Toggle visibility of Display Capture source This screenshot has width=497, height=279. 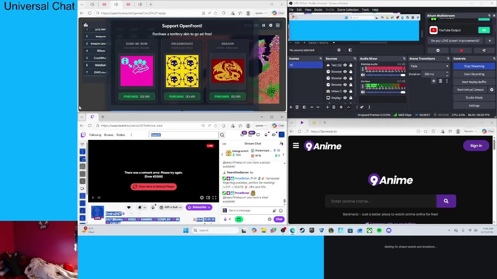tap(345, 98)
